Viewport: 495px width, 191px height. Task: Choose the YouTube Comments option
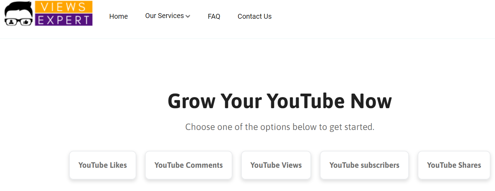[x=189, y=165]
